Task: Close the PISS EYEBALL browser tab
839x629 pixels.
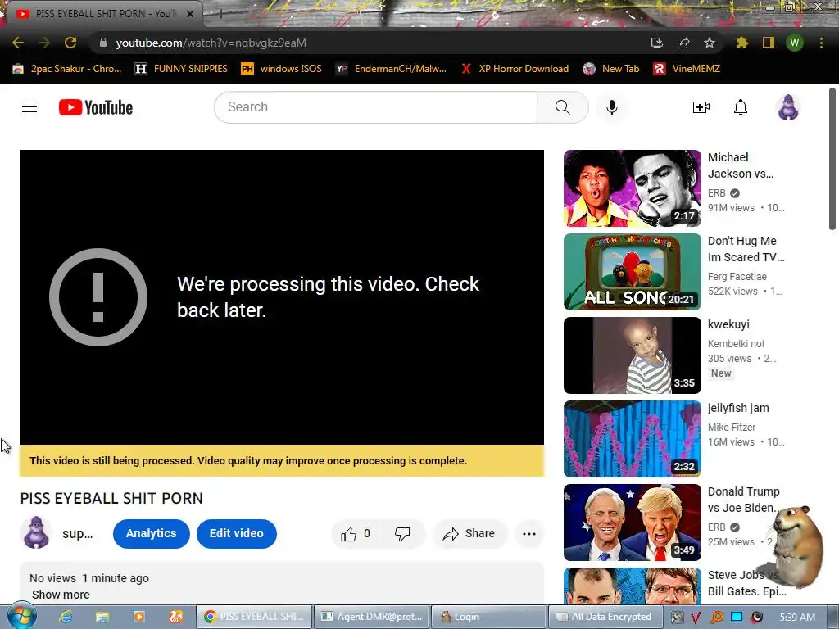Action: point(190,14)
